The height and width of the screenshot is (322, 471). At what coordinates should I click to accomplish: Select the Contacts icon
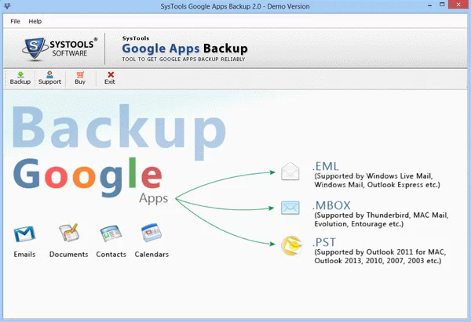(111, 233)
